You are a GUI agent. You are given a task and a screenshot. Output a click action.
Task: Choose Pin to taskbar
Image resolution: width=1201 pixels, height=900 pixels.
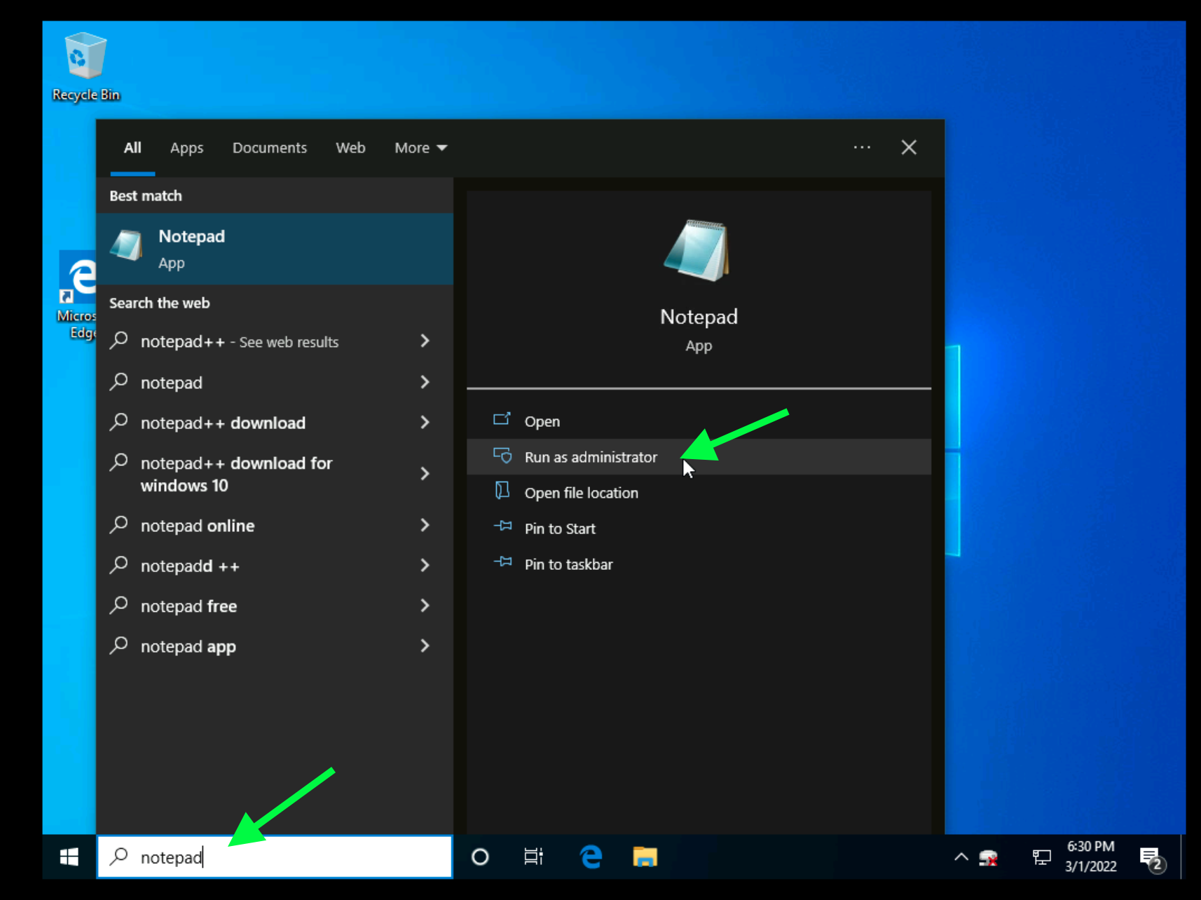tap(699, 564)
